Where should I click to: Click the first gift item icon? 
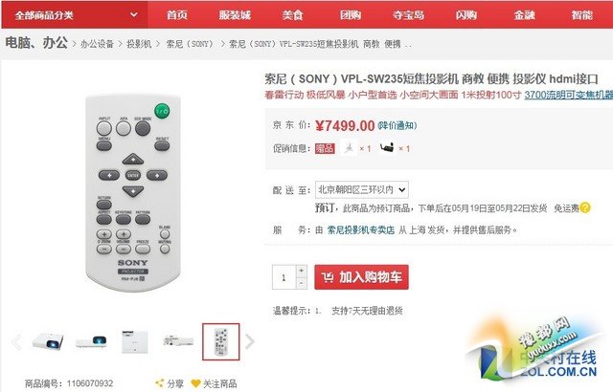coord(349,148)
